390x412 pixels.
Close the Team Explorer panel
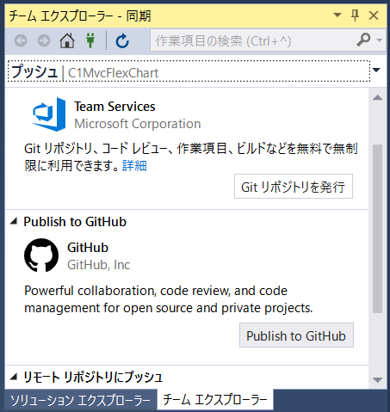tap(374, 15)
